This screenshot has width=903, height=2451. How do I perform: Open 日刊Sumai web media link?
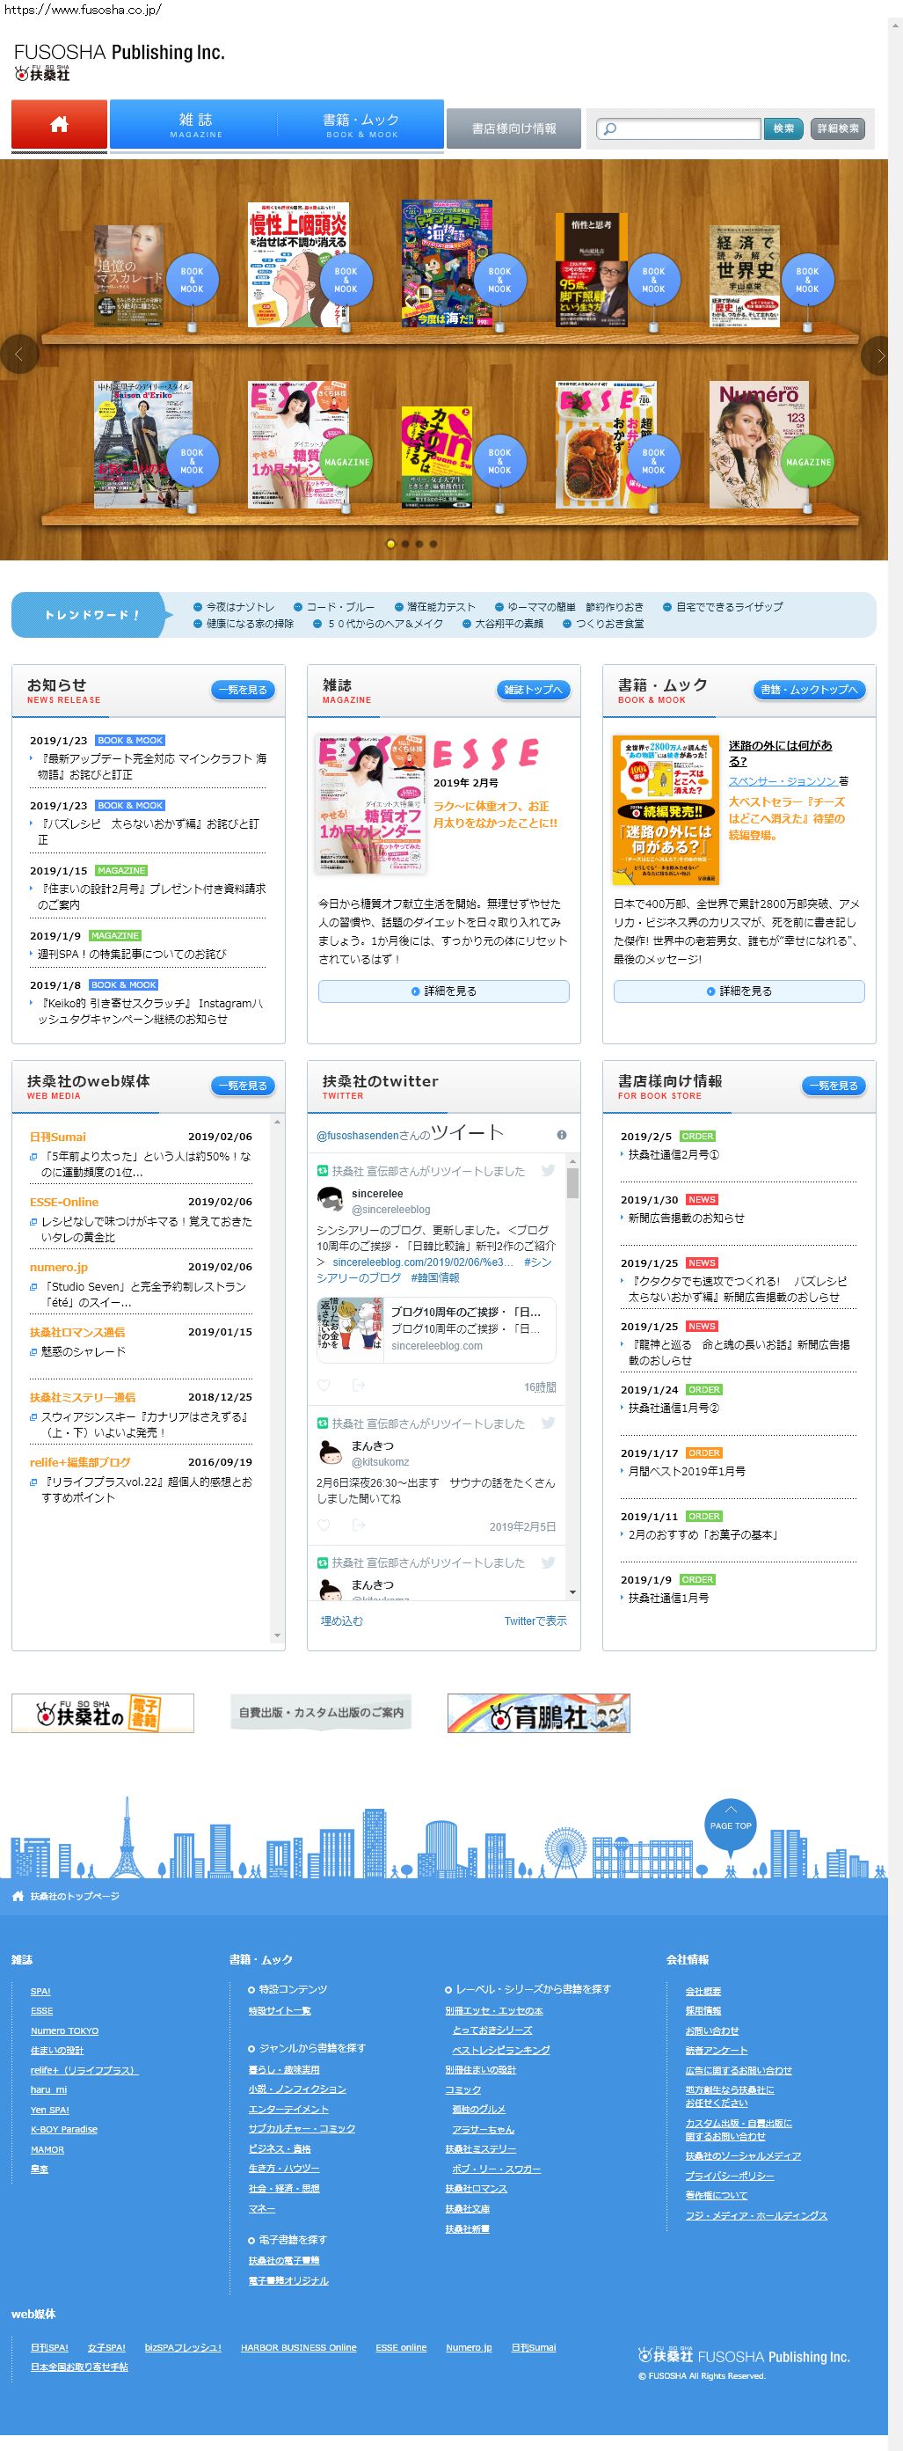point(58,1137)
